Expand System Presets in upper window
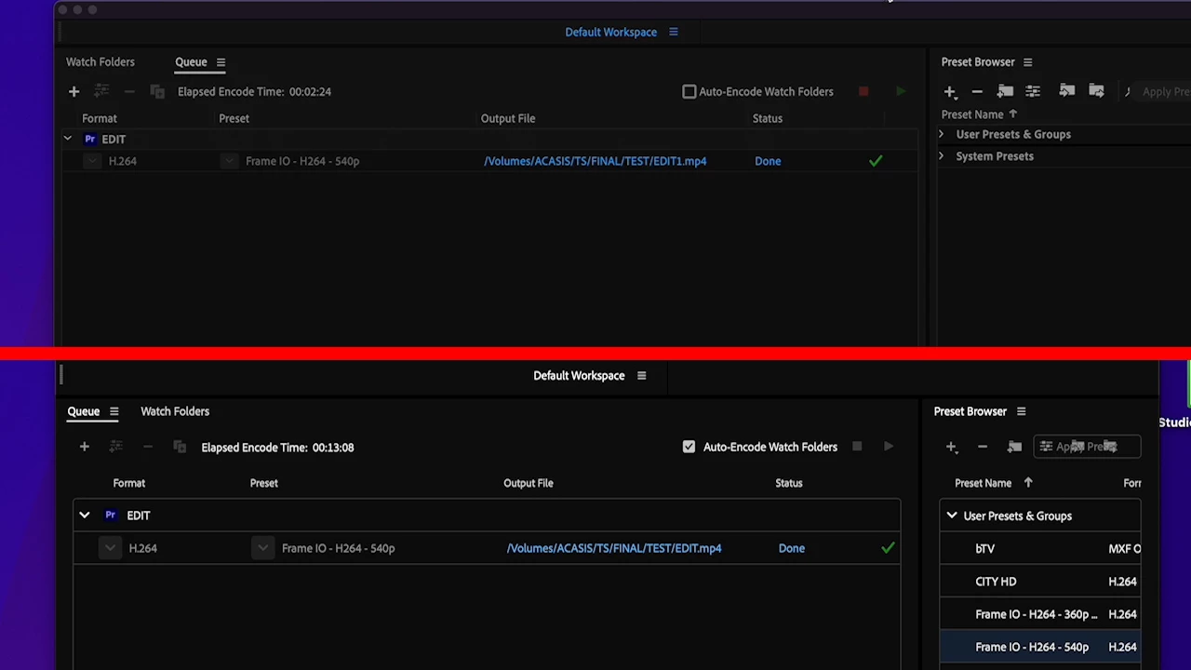The height and width of the screenshot is (670, 1191). point(941,156)
